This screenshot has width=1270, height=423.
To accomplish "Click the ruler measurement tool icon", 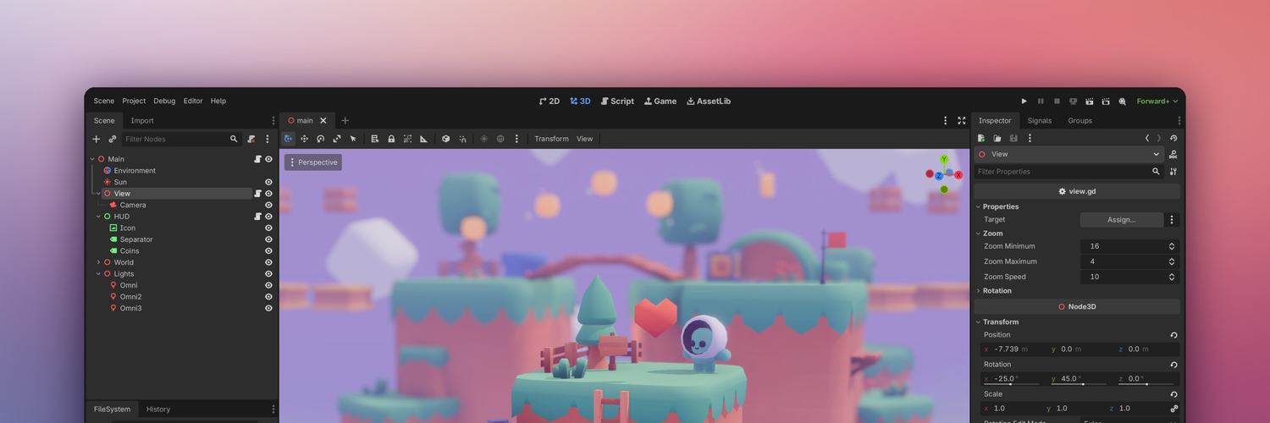I will pyautogui.click(x=423, y=139).
